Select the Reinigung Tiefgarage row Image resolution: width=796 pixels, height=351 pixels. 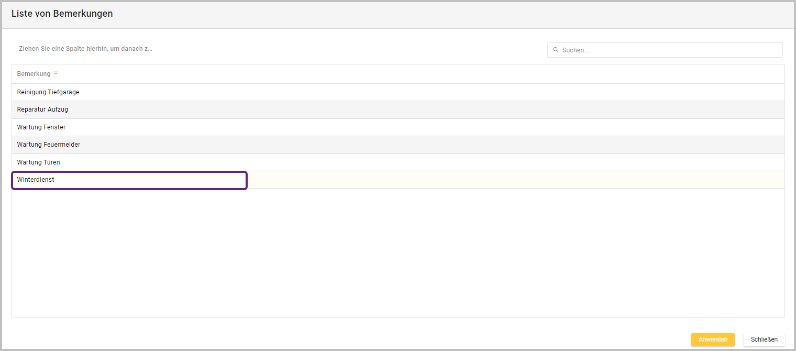pyautogui.click(x=48, y=92)
